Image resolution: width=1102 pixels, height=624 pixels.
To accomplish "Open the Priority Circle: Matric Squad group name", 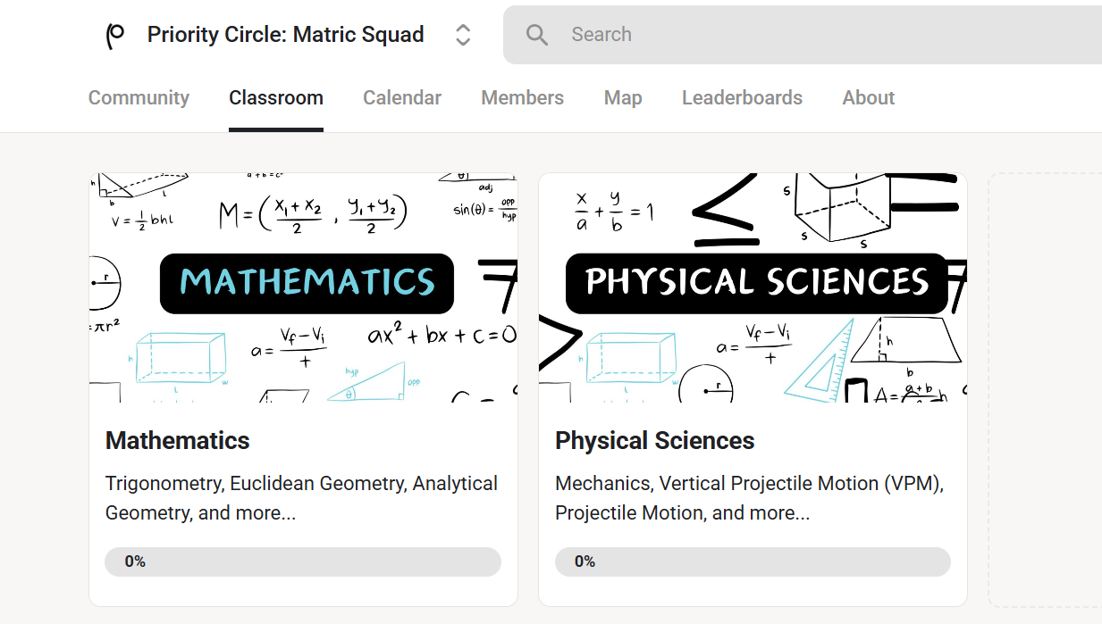I will (x=285, y=35).
